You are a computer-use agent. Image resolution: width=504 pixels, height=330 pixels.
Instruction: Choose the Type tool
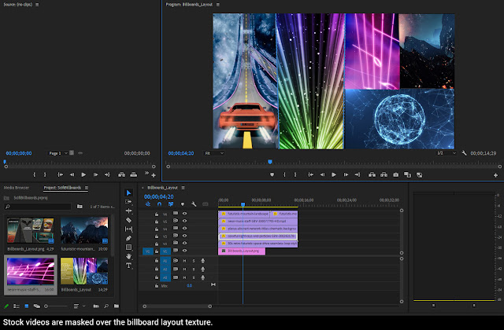pyautogui.click(x=128, y=266)
